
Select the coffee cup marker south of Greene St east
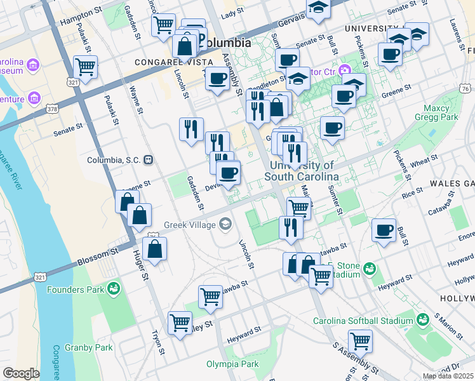(332, 128)
